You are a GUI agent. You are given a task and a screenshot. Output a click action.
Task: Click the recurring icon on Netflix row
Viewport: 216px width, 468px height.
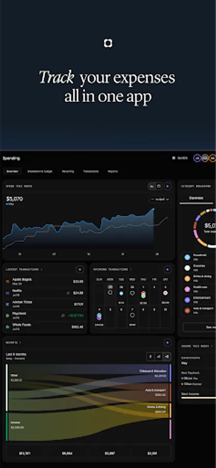click(x=68, y=293)
